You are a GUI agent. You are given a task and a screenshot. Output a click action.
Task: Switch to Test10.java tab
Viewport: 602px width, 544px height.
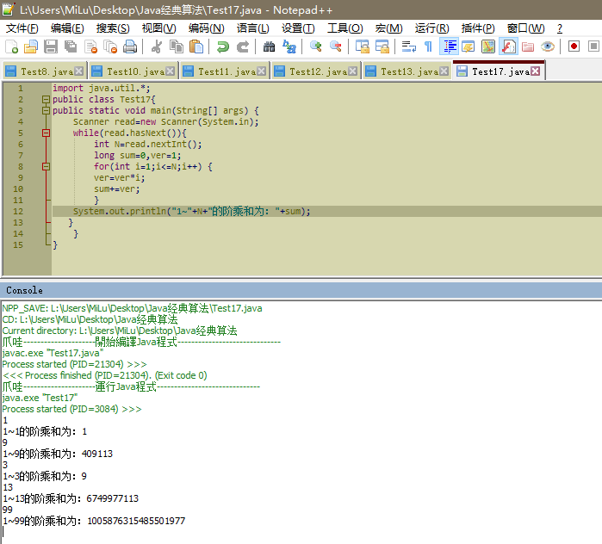click(x=133, y=71)
